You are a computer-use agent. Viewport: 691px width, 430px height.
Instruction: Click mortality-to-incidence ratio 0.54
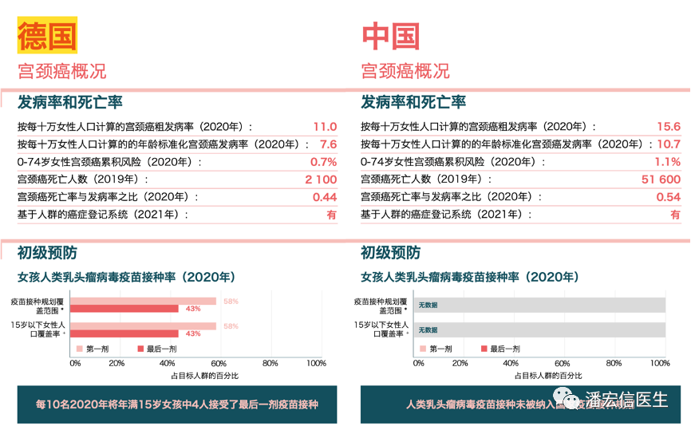coord(669,197)
